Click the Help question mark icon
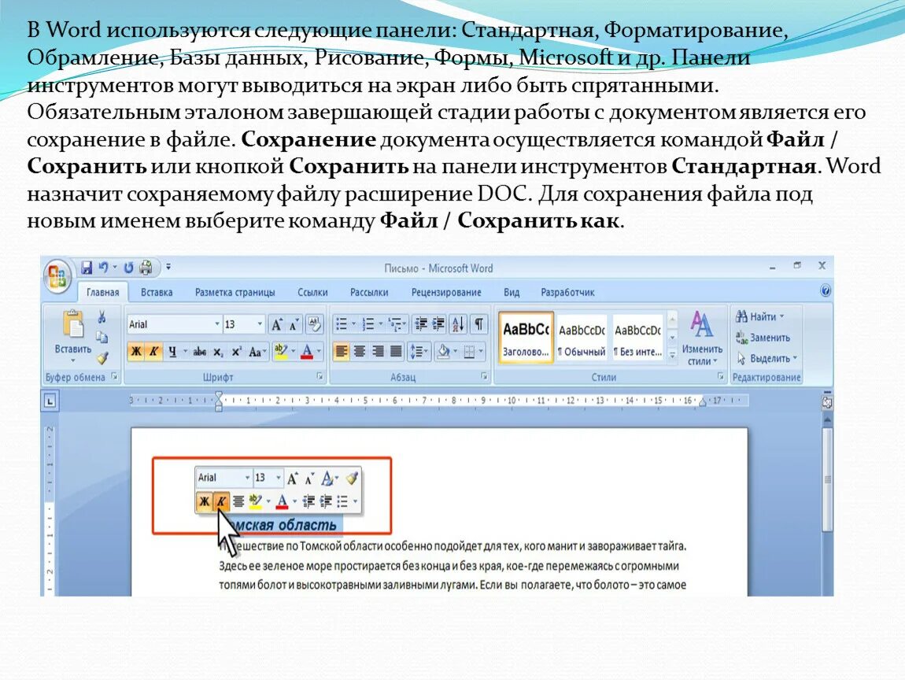Image resolution: width=905 pixels, height=680 pixels. [826, 290]
